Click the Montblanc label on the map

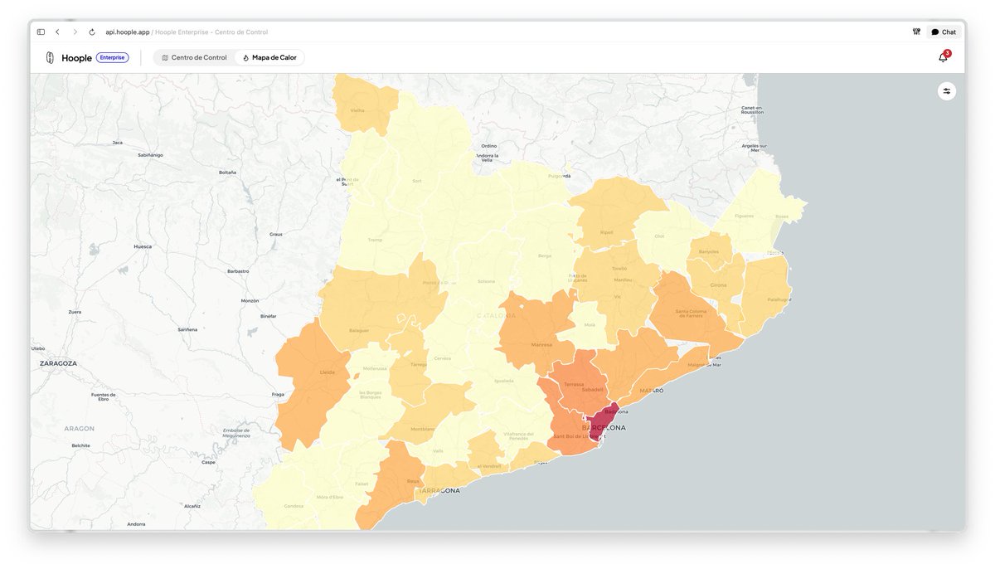click(422, 429)
